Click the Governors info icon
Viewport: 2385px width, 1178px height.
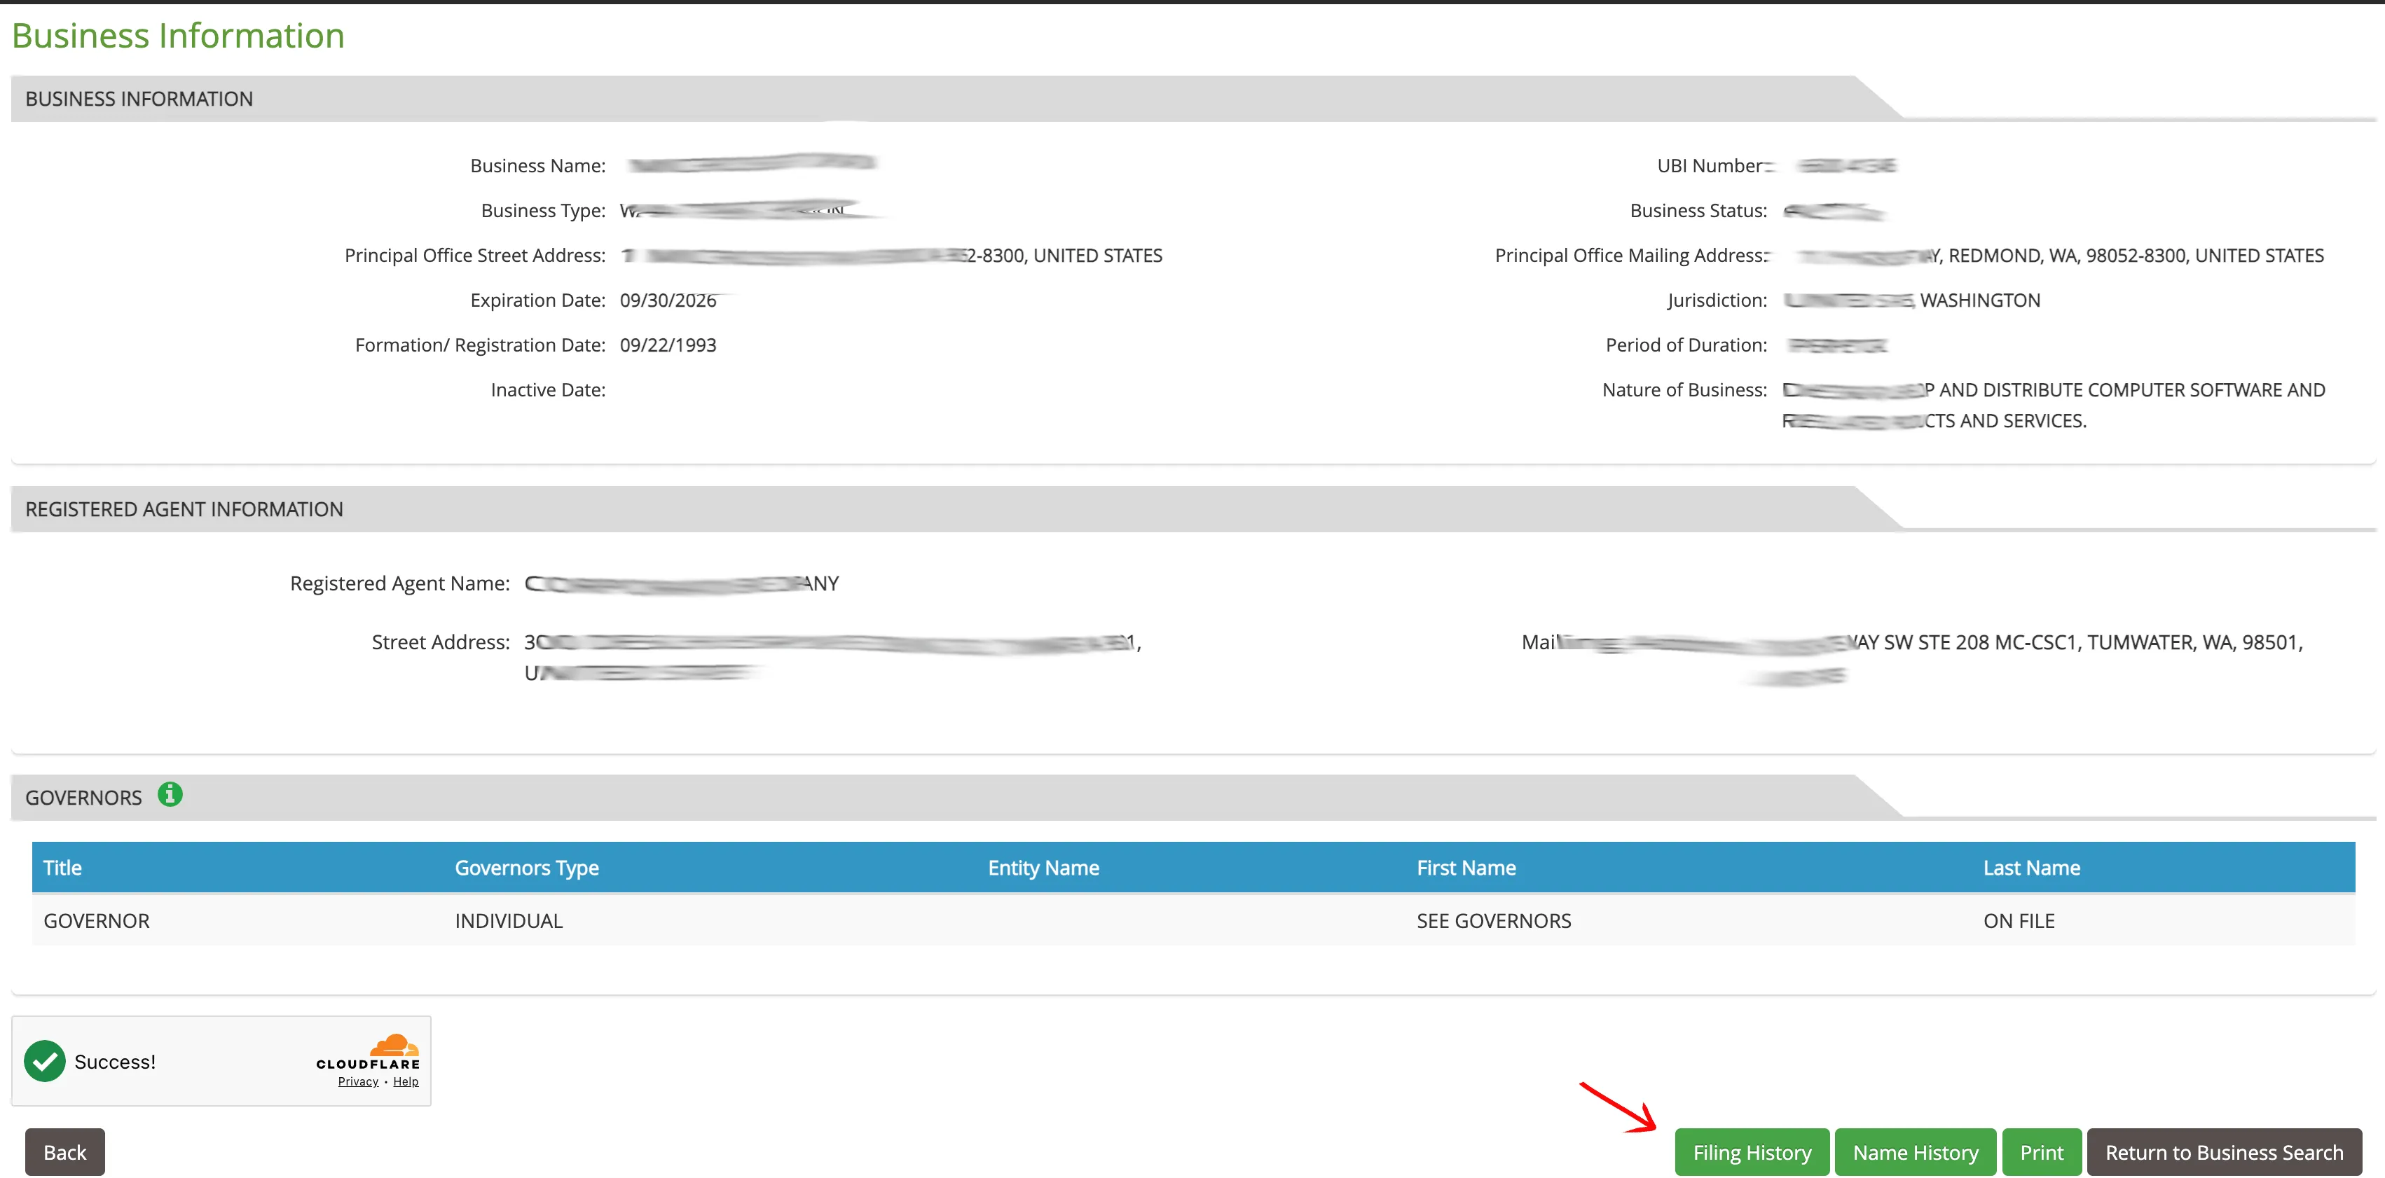point(170,795)
